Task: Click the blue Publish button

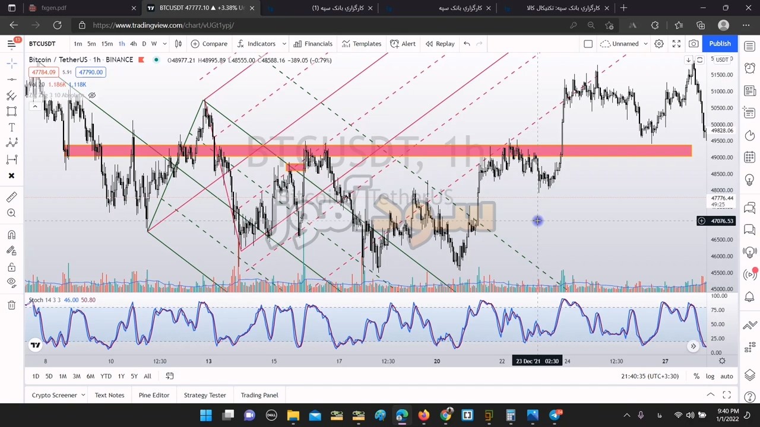Action: coord(720,43)
